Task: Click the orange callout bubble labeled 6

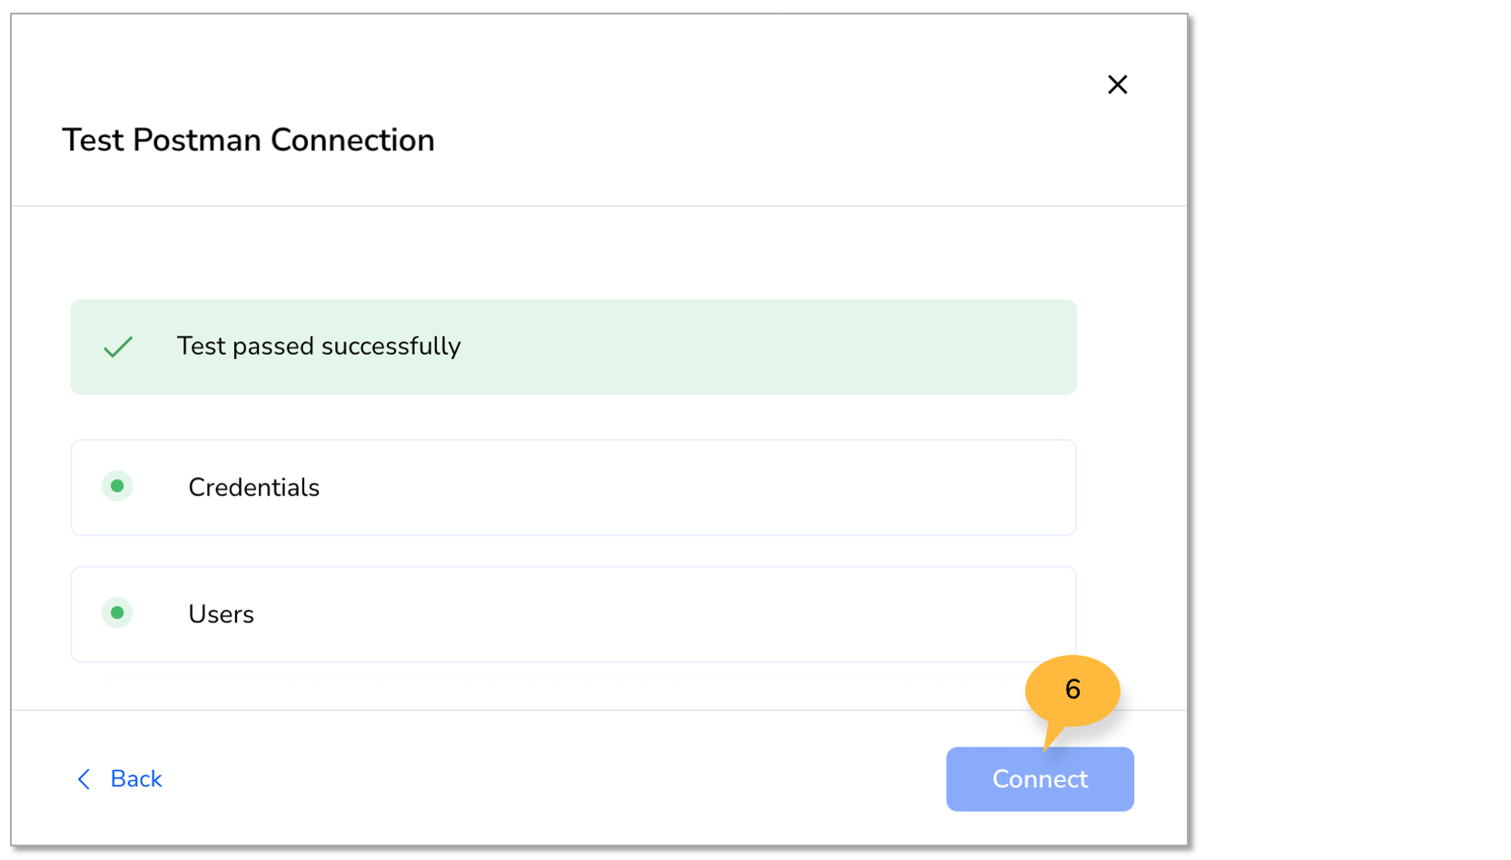Action: tap(1073, 691)
